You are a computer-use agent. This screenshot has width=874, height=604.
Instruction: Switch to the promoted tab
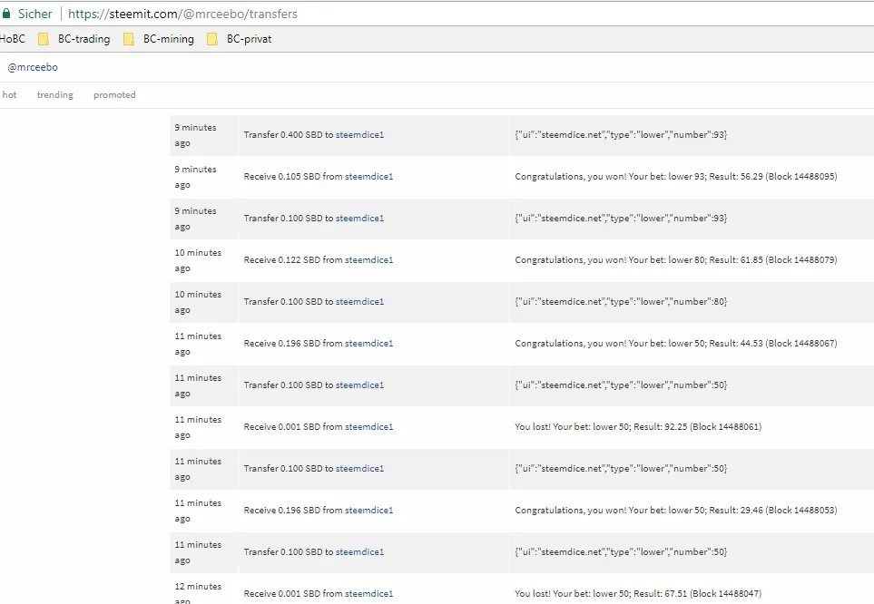(114, 94)
